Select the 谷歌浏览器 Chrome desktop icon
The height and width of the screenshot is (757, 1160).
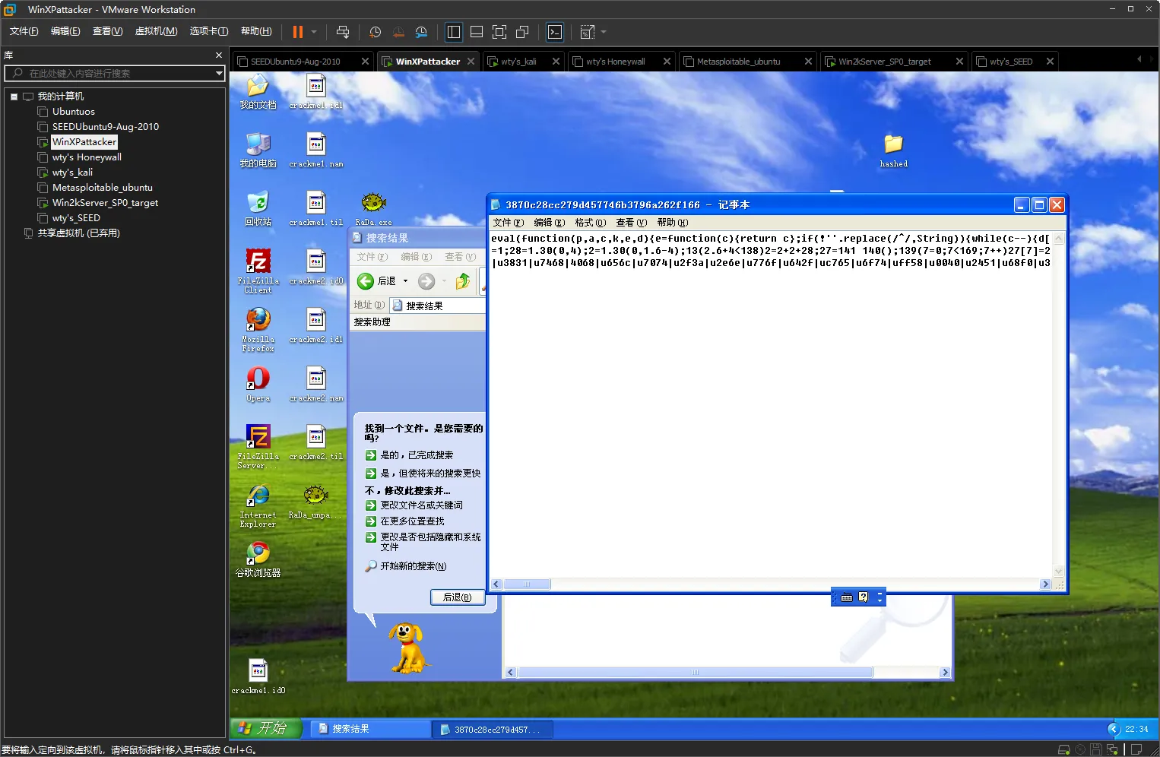[x=258, y=559]
